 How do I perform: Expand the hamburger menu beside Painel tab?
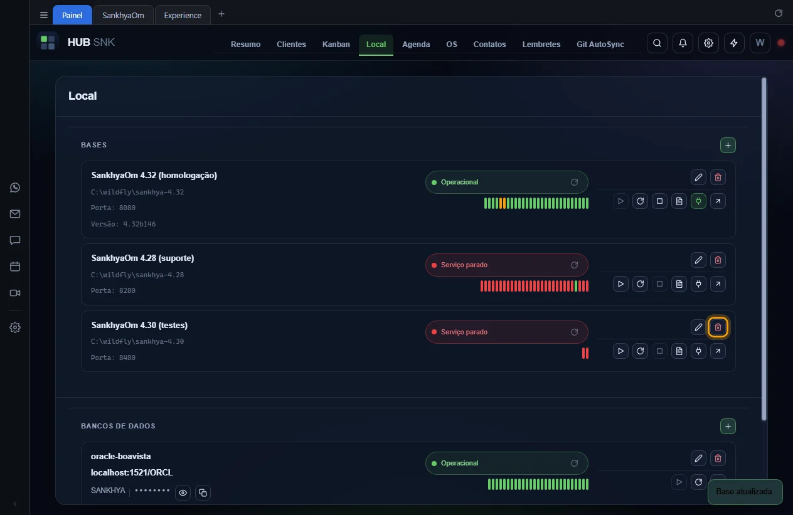pos(44,15)
